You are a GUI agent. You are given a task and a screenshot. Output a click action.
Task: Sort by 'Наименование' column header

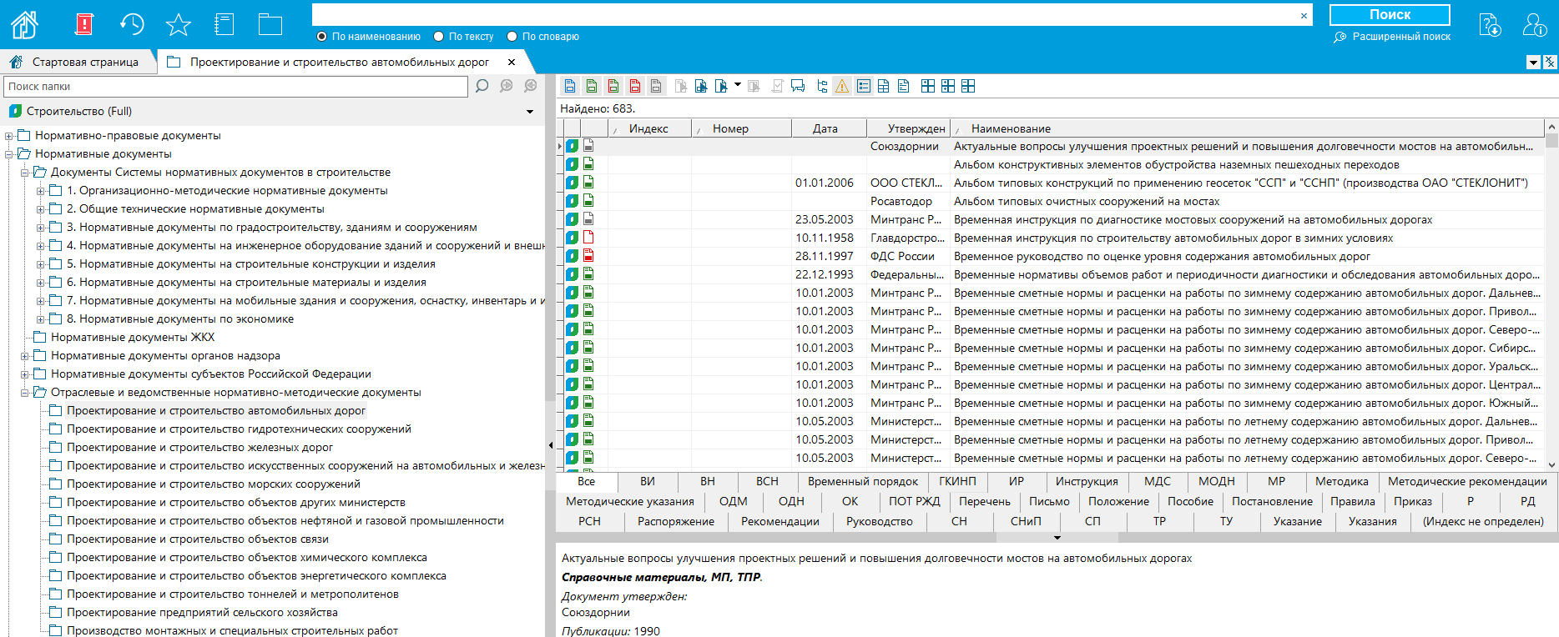(1247, 128)
